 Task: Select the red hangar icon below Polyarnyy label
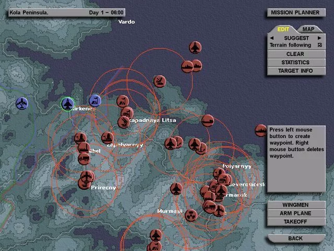click(224, 180)
